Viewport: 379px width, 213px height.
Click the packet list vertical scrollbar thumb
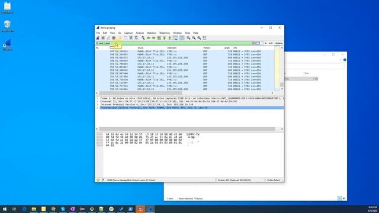click(x=282, y=85)
